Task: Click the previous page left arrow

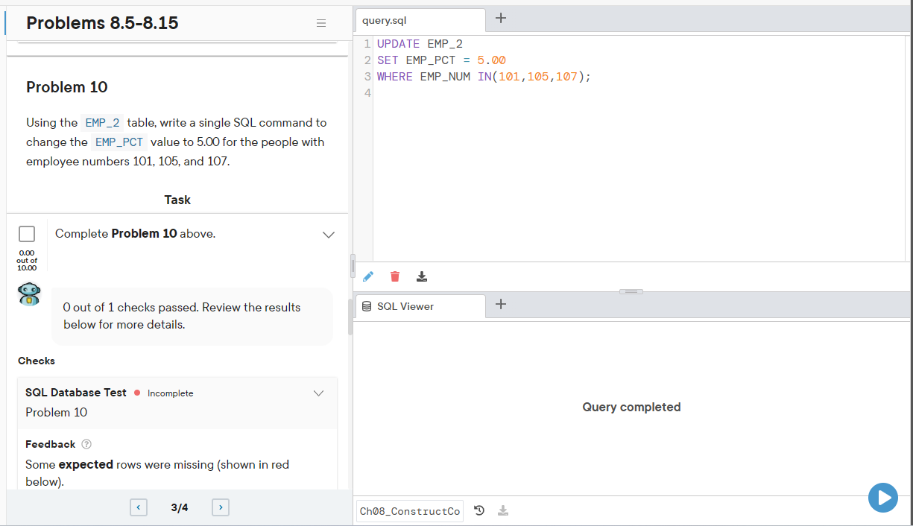Action: pos(139,507)
